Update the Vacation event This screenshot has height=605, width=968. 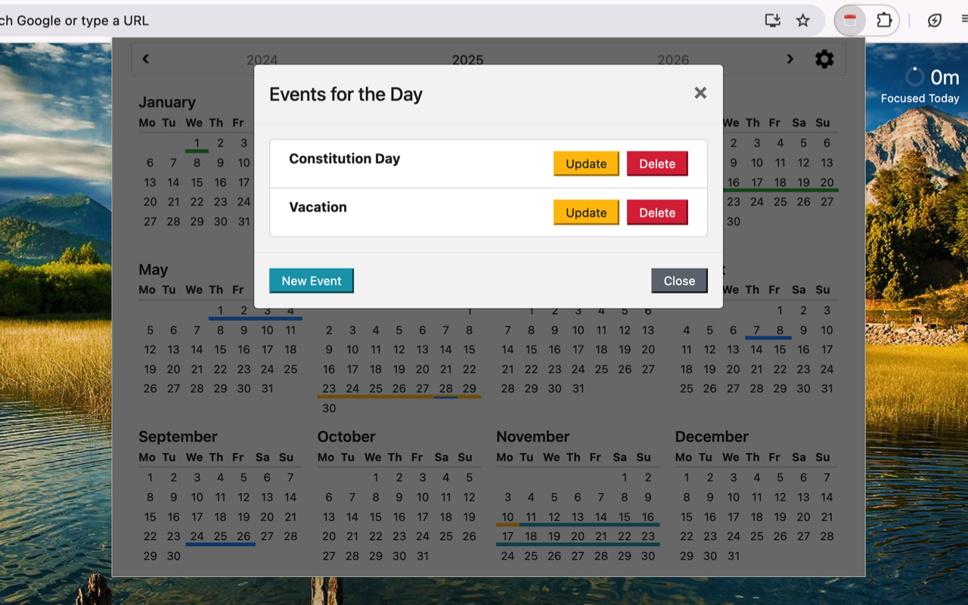point(586,213)
